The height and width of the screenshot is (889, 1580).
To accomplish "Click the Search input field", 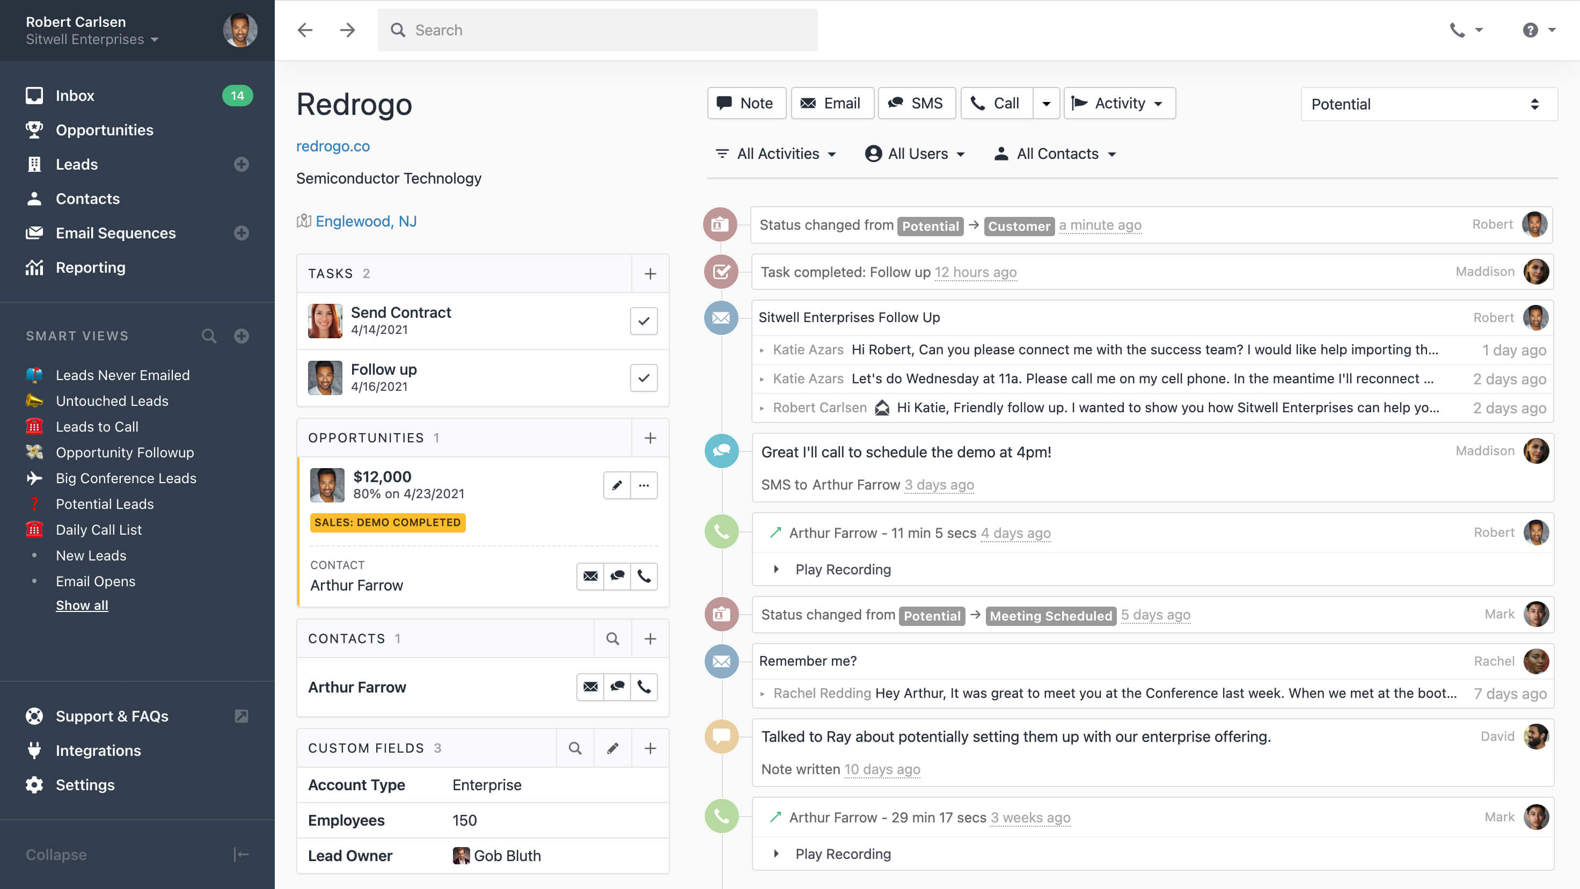I will tap(597, 30).
